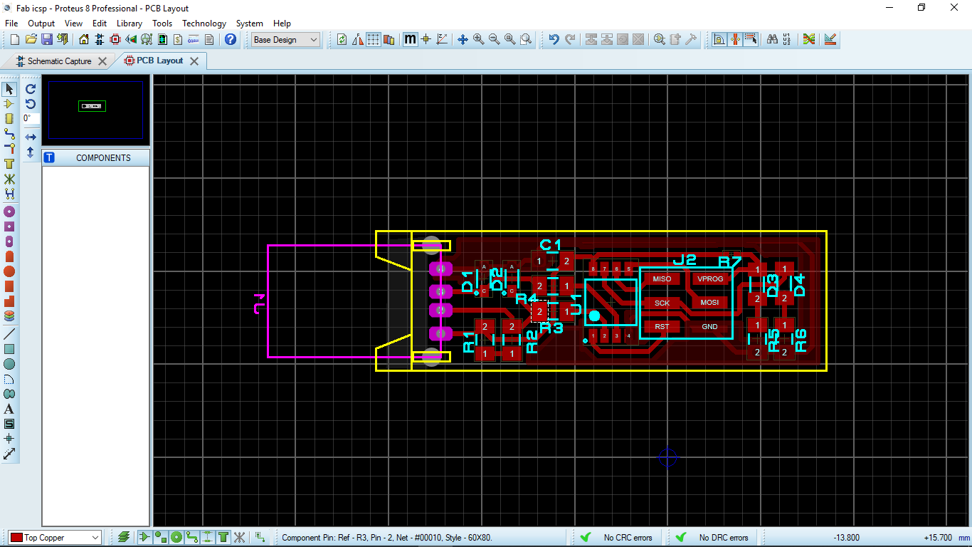Image resolution: width=972 pixels, height=547 pixels.
Task: Open the Help question mark icon
Action: pos(231,40)
